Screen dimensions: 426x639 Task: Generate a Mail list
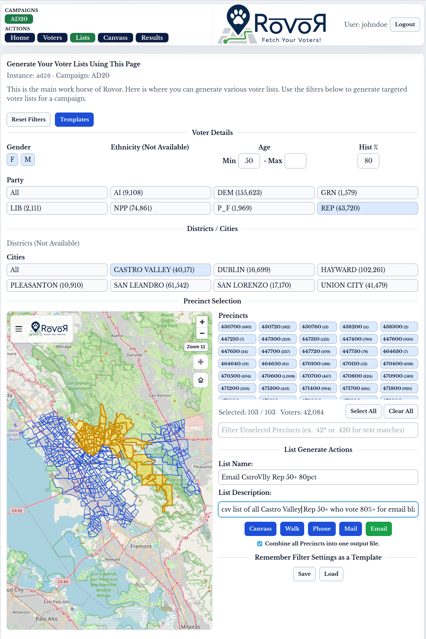pos(351,529)
